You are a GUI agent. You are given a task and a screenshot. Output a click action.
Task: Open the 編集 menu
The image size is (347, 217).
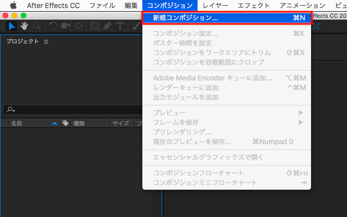pos(131,5)
